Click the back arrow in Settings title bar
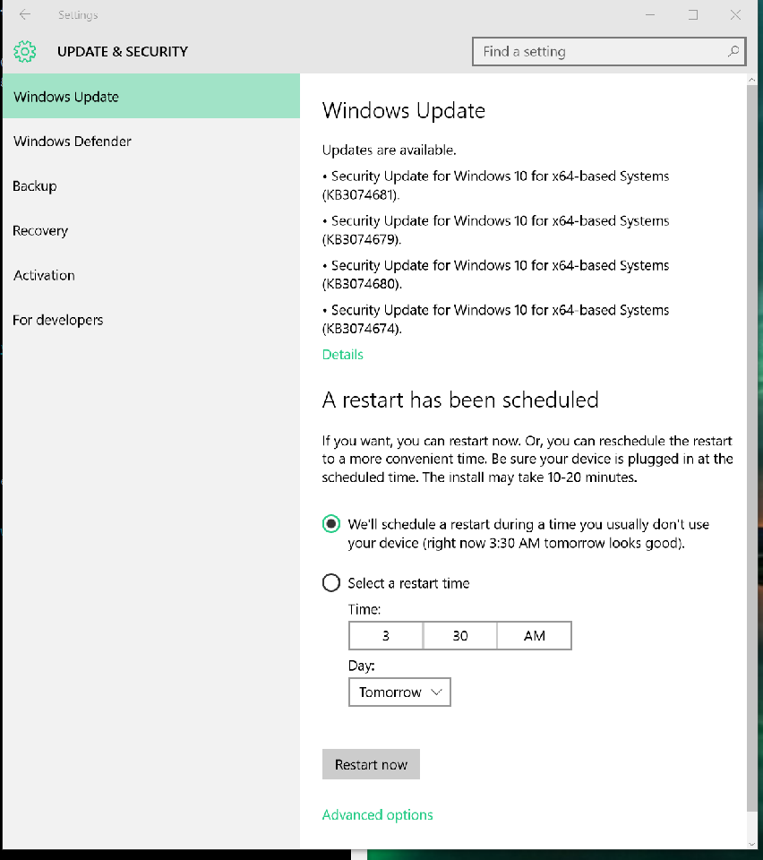The width and height of the screenshot is (763, 860). pos(25,15)
